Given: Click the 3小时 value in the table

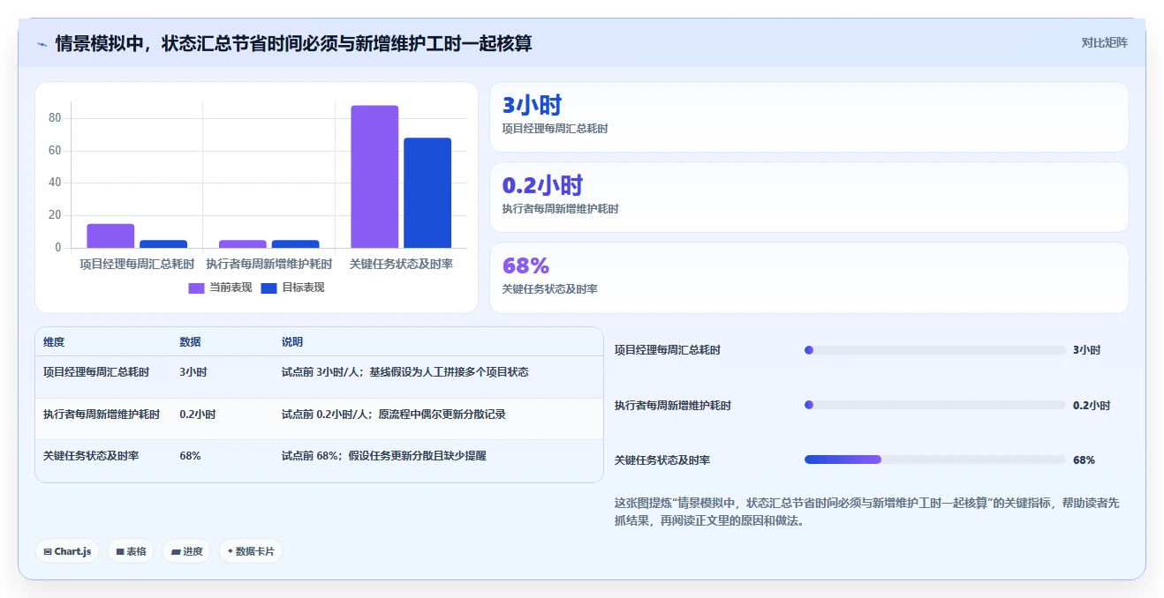Looking at the screenshot, I should (x=193, y=372).
